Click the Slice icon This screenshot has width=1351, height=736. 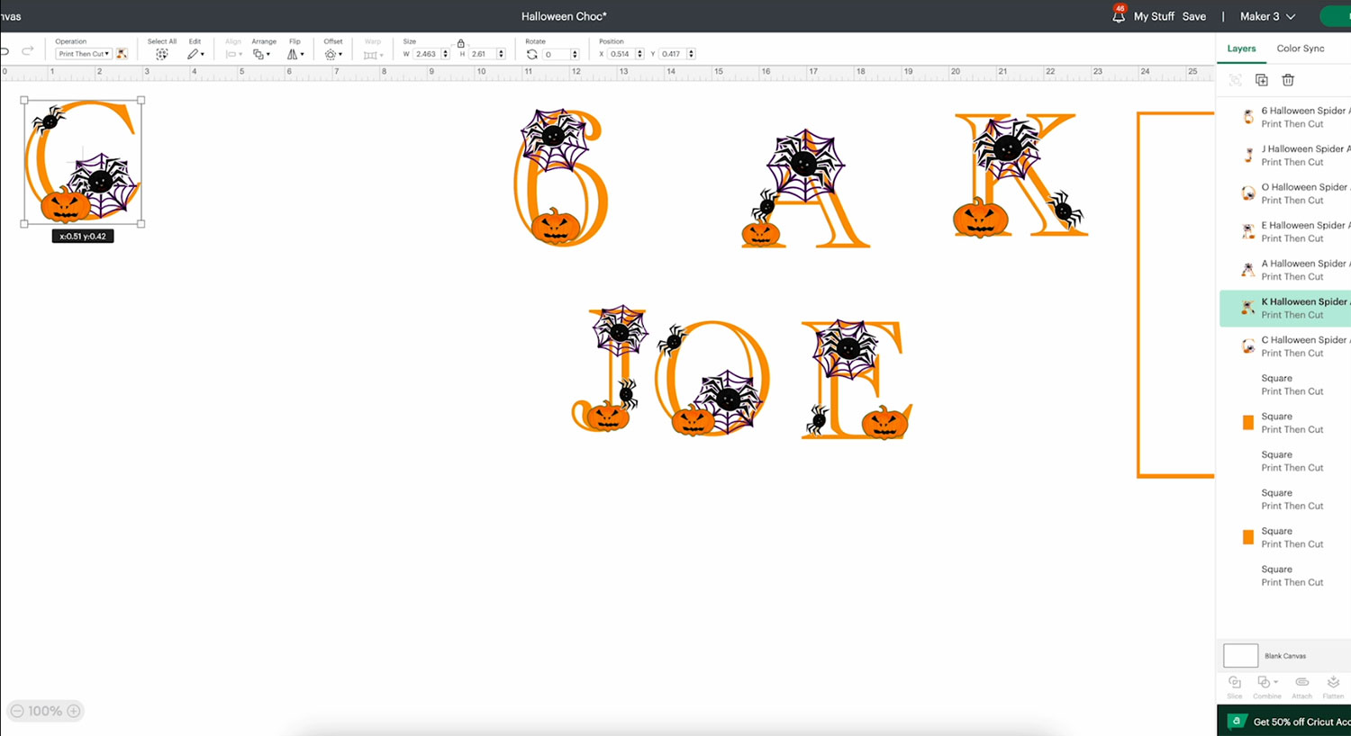1235,683
